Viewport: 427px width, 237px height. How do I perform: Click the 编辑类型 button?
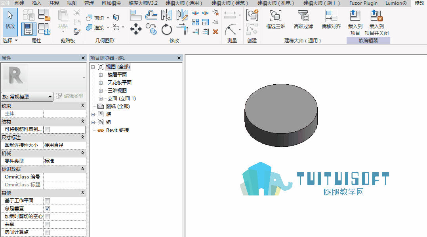70,96
